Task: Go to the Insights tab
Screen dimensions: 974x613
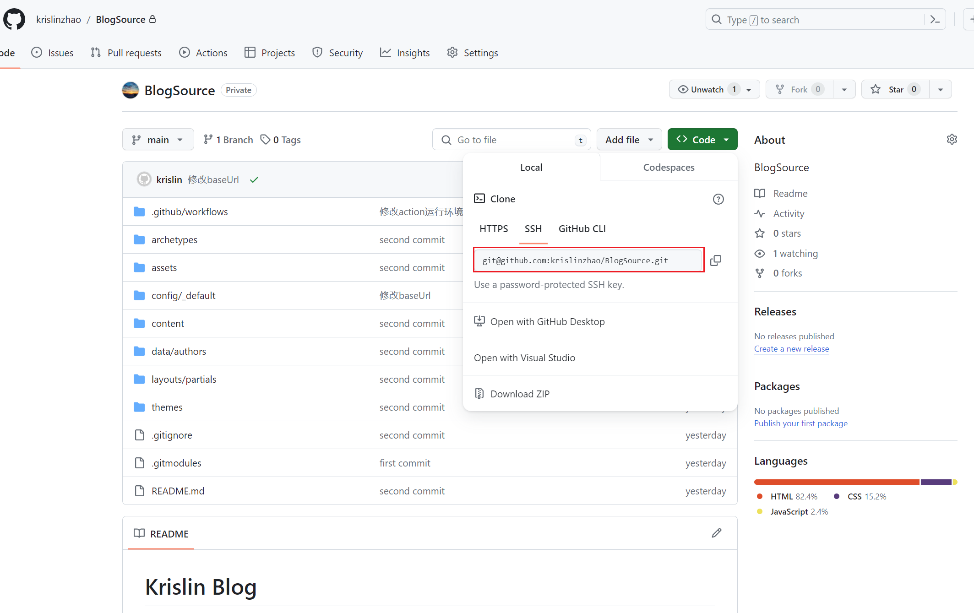Action: (405, 53)
